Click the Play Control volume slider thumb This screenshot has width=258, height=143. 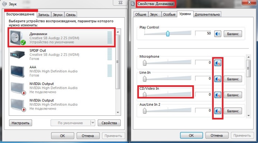(x=168, y=33)
